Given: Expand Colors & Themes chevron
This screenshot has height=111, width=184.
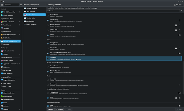Looking at the screenshot, I should coord(19,22).
